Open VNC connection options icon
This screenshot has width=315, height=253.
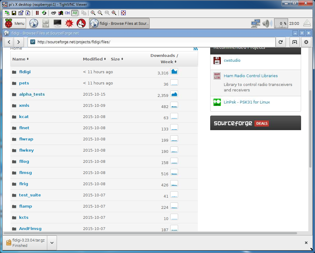pyautogui.click(x=21, y=13)
